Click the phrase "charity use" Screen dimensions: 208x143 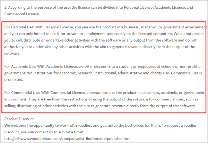tap(159, 73)
